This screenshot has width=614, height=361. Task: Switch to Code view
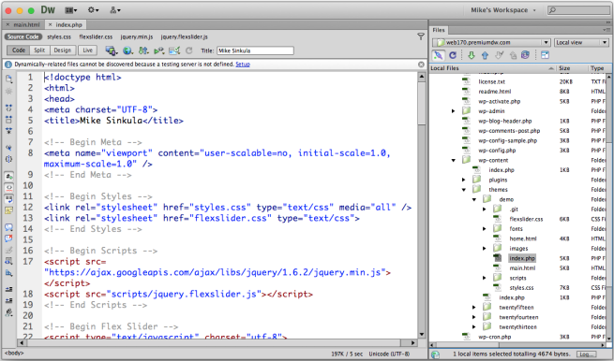point(19,51)
